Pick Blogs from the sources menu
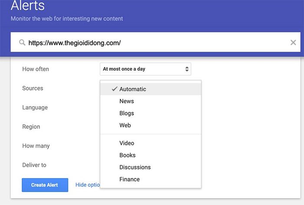Screen dimensions: 304x205 point(127,113)
